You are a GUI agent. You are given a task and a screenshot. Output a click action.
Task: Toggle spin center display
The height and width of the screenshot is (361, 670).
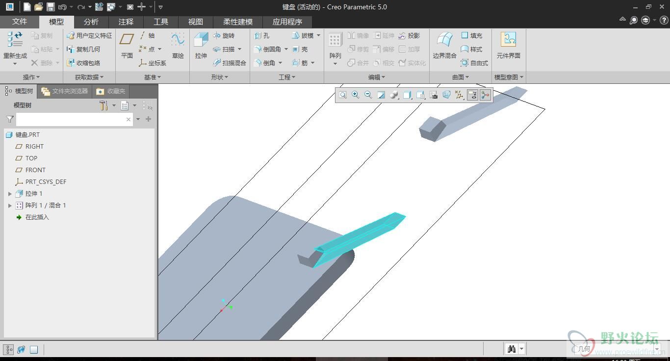pos(486,95)
